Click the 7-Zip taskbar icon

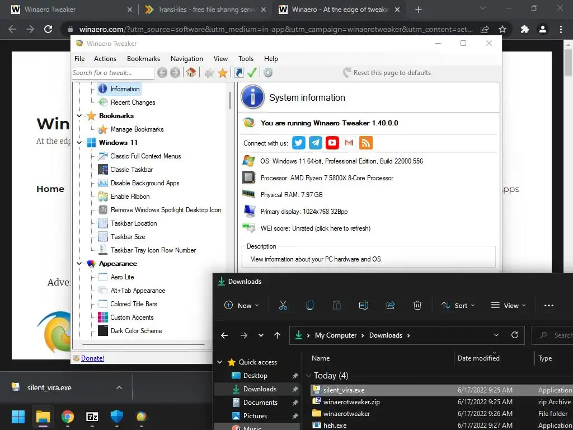pyautogui.click(x=92, y=417)
